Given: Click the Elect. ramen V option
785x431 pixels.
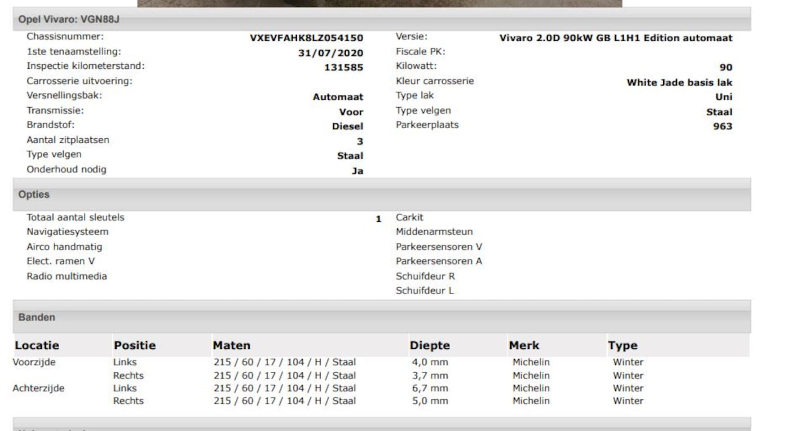Looking at the screenshot, I should (61, 261).
